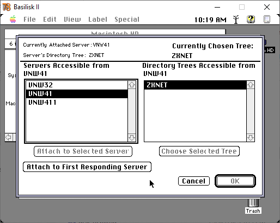Click the menu bar clock 10:19 AM
The image size is (280, 223).
[210, 20]
